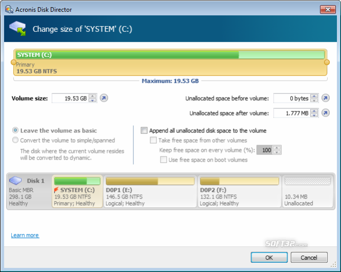Image resolution: width=341 pixels, height=272 pixels.
Task: Grab the right resize handle of the volume bar
Action: pos(327,63)
